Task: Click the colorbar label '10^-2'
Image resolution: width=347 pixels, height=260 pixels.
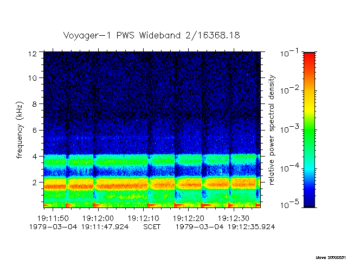Action: click(x=290, y=90)
